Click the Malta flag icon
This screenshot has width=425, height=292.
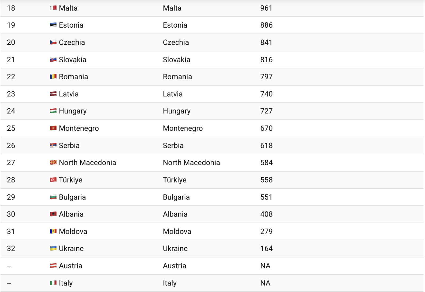click(53, 8)
